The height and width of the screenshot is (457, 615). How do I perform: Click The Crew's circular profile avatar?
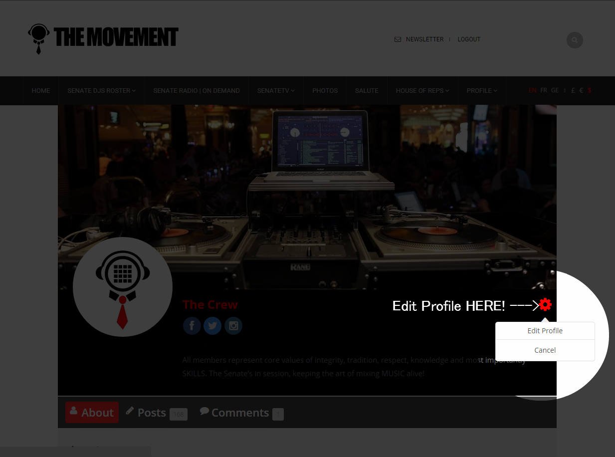point(122,286)
